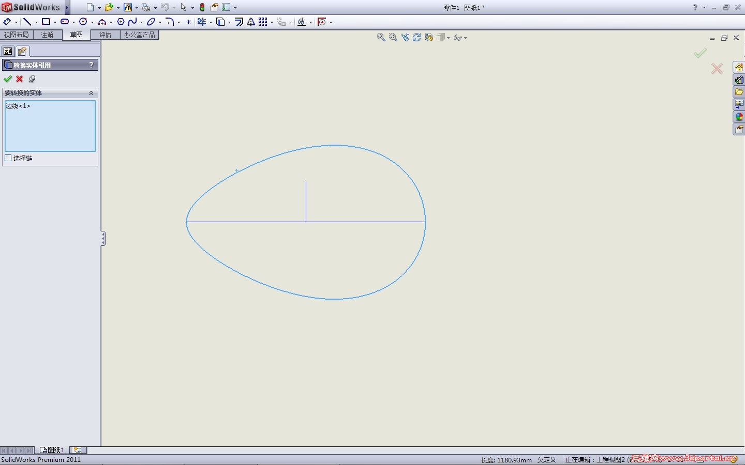The width and height of the screenshot is (745, 465).
Task: Click the Undo arrow icon
Action: pos(165,7)
